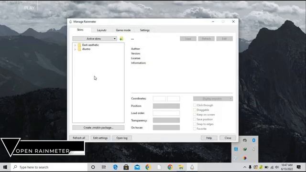
Task: Open the Transparency dropdown
Action: click(x=166, y=120)
